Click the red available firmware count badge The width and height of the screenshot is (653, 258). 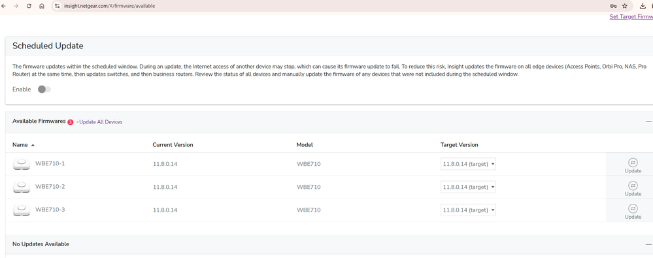(x=71, y=122)
